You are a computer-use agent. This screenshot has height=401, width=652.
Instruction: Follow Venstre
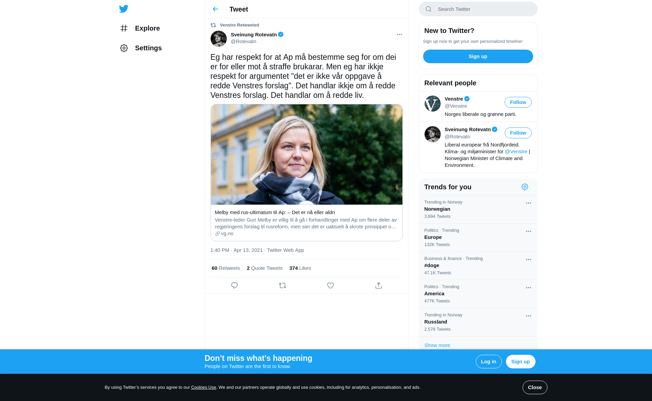coord(518,102)
